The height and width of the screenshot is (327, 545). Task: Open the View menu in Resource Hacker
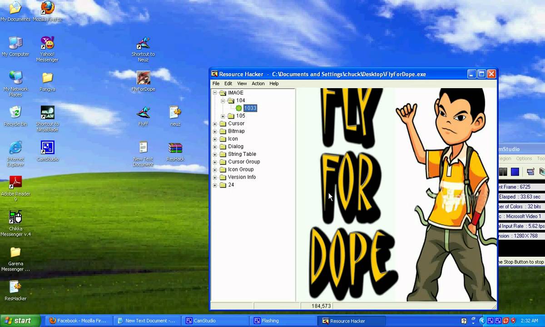pyautogui.click(x=242, y=83)
